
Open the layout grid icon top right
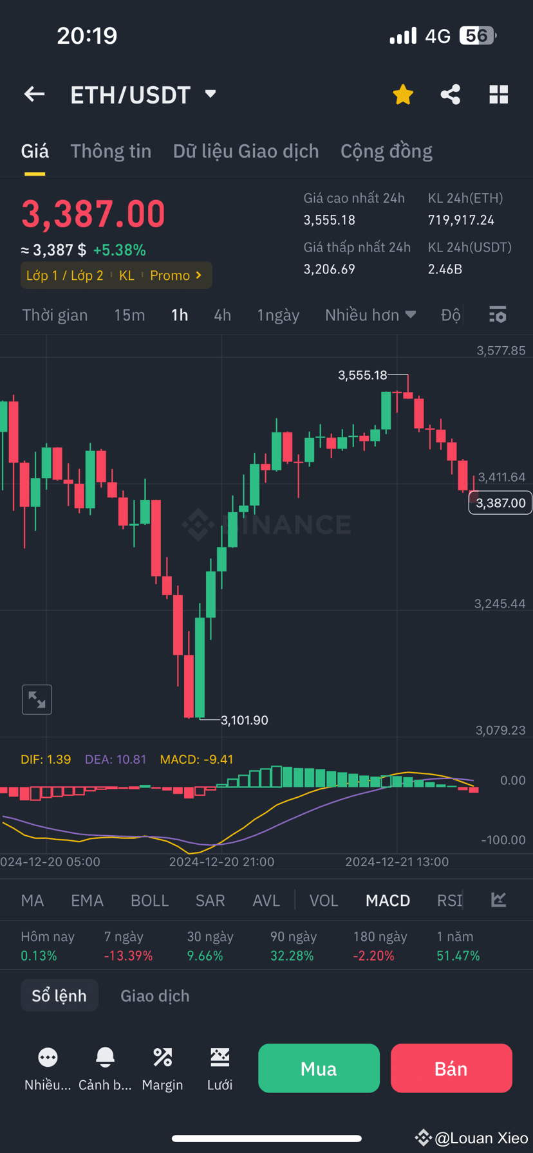498,94
